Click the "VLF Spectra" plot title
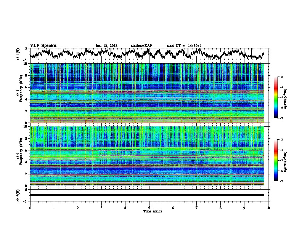 click(x=43, y=45)
